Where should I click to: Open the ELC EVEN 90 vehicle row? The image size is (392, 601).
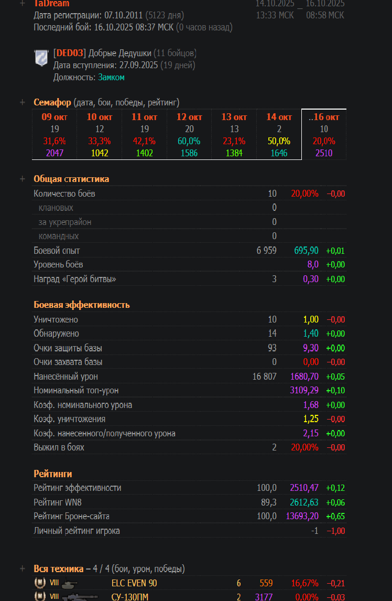pos(134,583)
